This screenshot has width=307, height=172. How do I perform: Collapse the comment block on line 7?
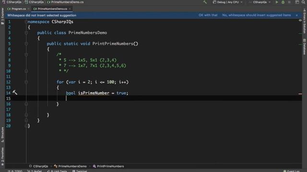coord(26,55)
